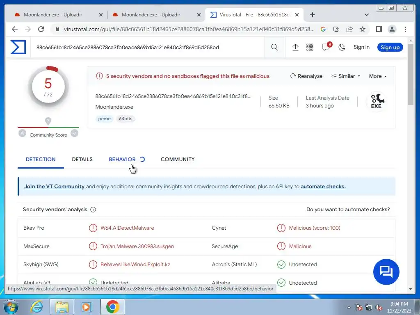This screenshot has width=420, height=315.
Task: Toggle dark mode moon icon
Action: coord(342,48)
